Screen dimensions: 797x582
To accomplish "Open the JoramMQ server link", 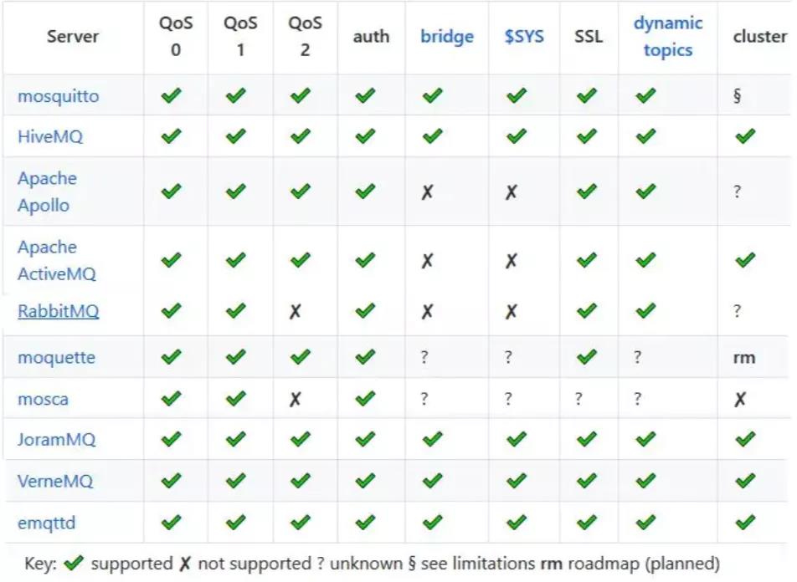I will 55,439.
